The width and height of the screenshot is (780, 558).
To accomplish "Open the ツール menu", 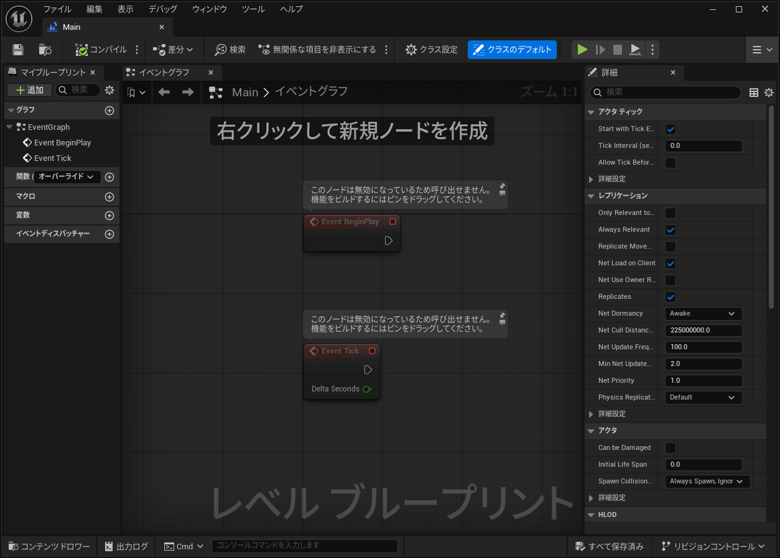I will (253, 9).
